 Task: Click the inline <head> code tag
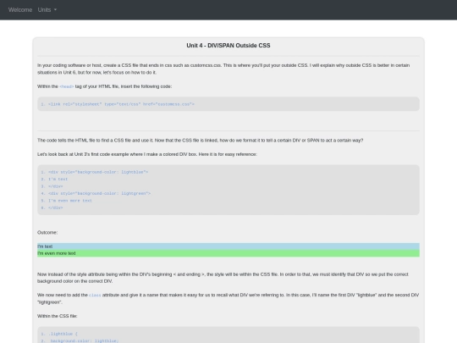point(67,86)
